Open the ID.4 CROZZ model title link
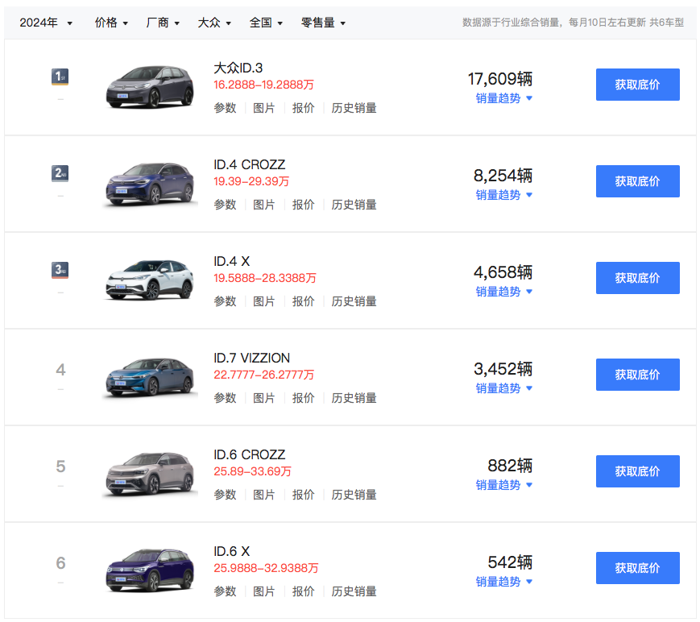 (249, 164)
